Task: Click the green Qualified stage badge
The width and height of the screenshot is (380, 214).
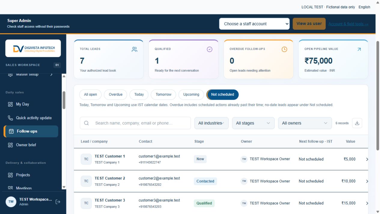Action: tap(204, 203)
